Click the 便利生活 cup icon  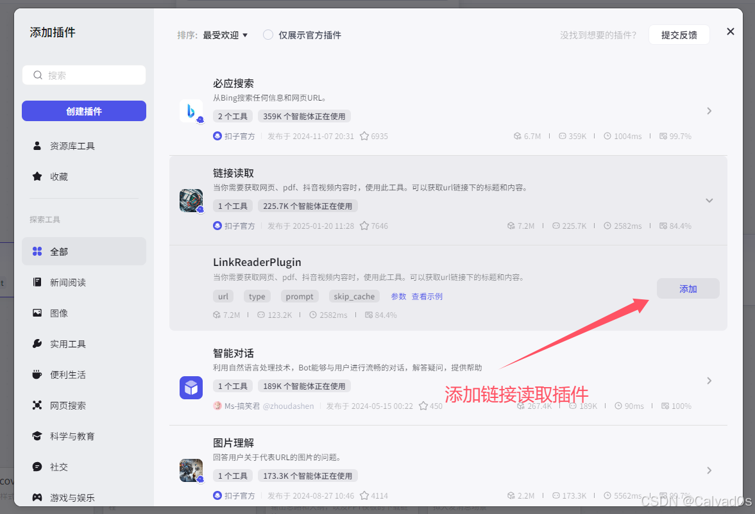[x=37, y=374]
